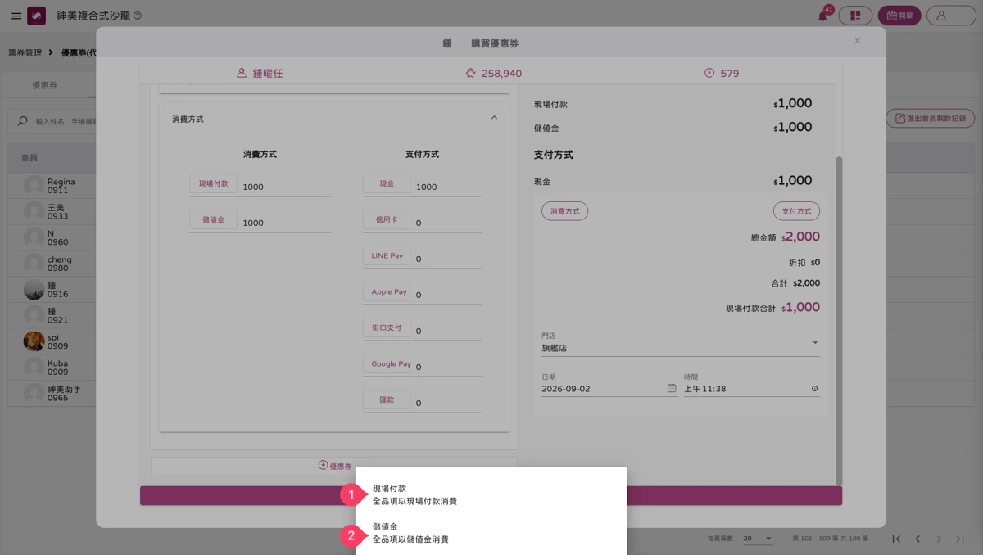Click the search magnifier icon in background
Viewport: 983px width, 555px height.
coord(23,121)
